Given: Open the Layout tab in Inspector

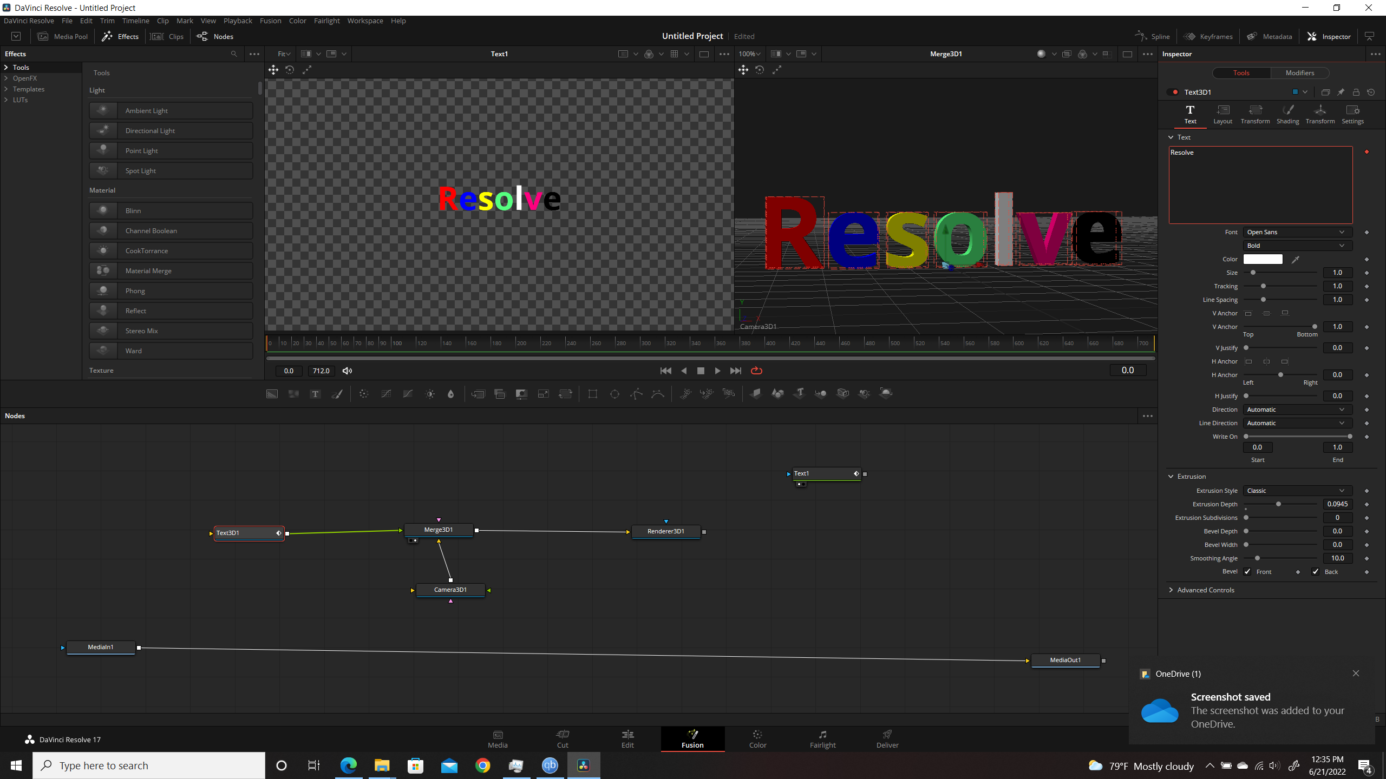Looking at the screenshot, I should pyautogui.click(x=1222, y=115).
